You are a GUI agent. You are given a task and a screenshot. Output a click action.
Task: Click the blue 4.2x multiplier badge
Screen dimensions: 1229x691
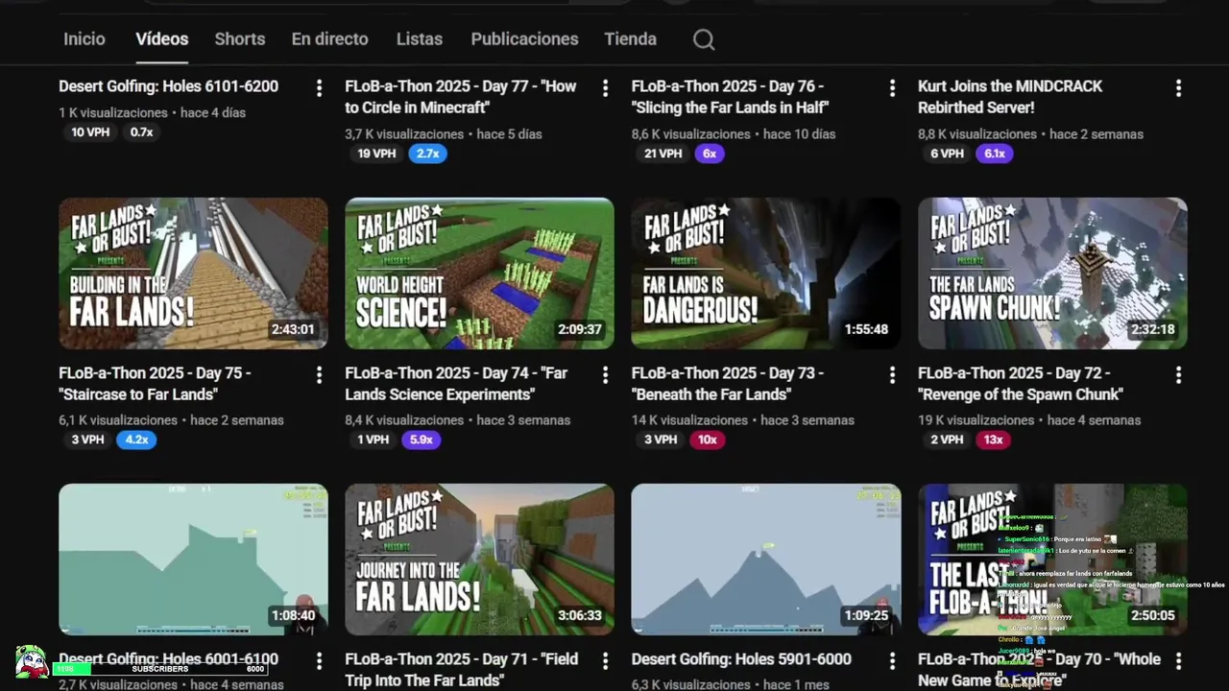136,440
